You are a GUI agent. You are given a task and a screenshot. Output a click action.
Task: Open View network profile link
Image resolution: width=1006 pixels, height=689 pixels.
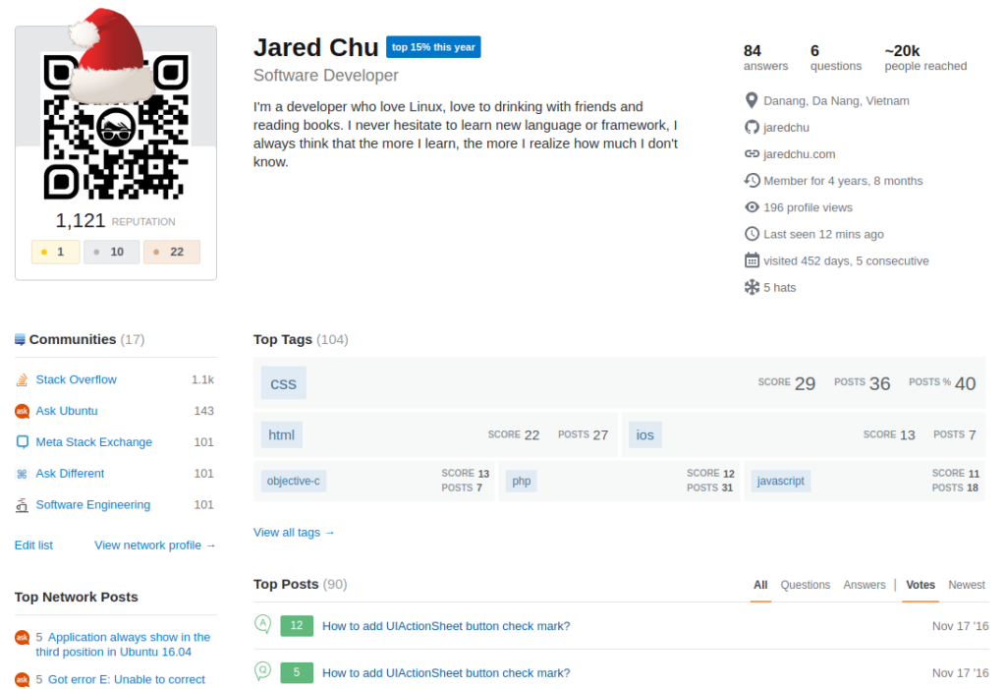(x=154, y=545)
